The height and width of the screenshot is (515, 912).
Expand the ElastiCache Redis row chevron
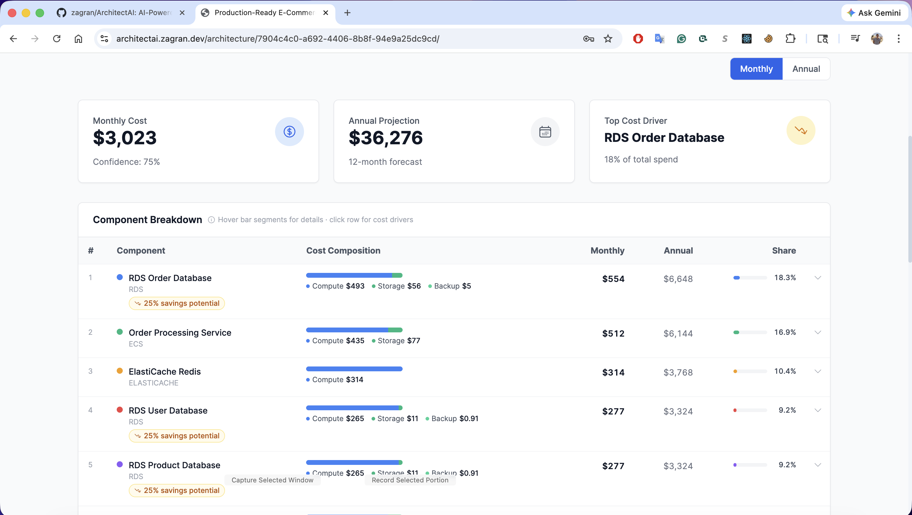818,371
